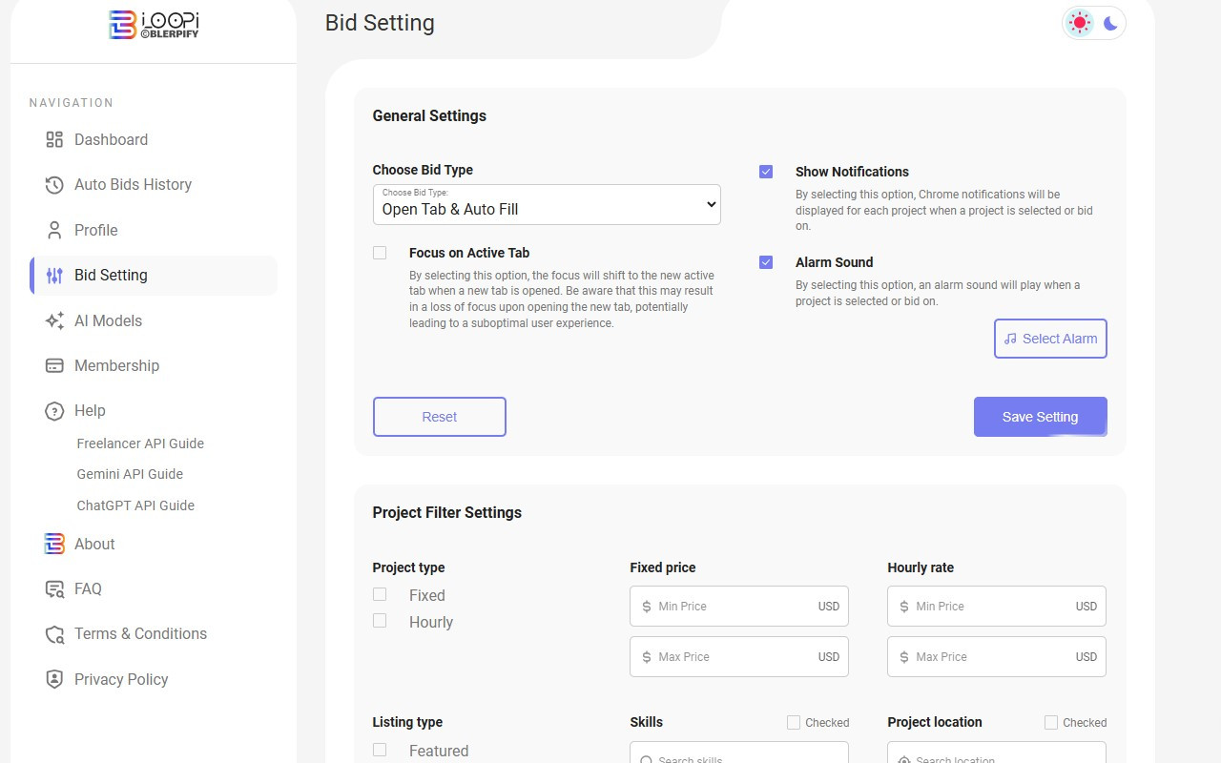Screen dimensions: 1221x763
Task: Click the About logo icon in the sidebar
Action: 54,544
